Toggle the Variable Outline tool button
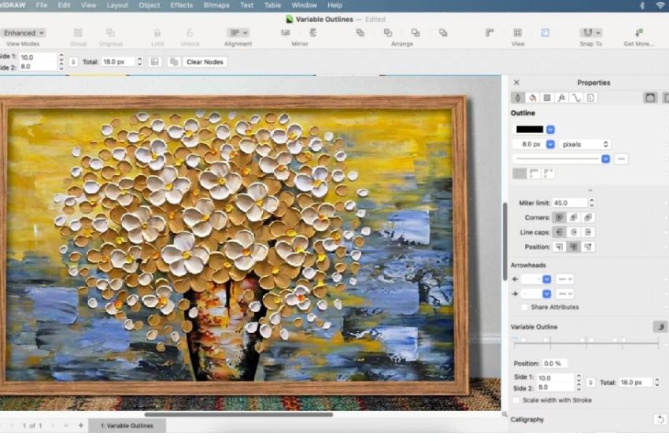Image resolution: width=669 pixels, height=441 pixels. tap(660, 327)
